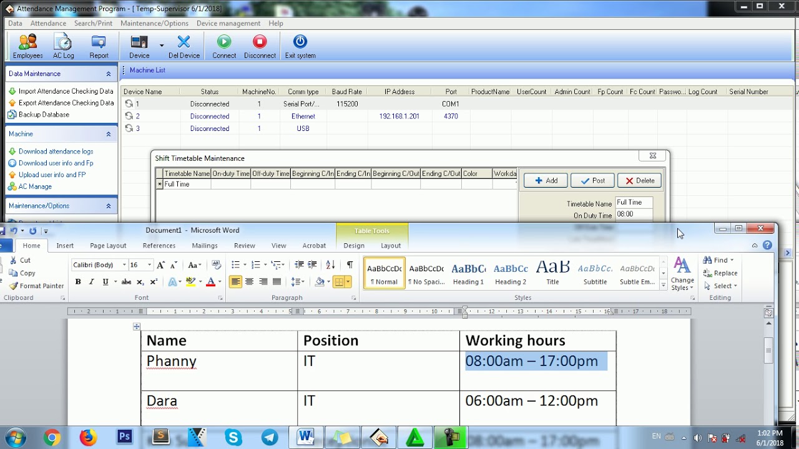Click the Windows Start orb
Viewport: 799px width, 449px height.
[x=14, y=437]
